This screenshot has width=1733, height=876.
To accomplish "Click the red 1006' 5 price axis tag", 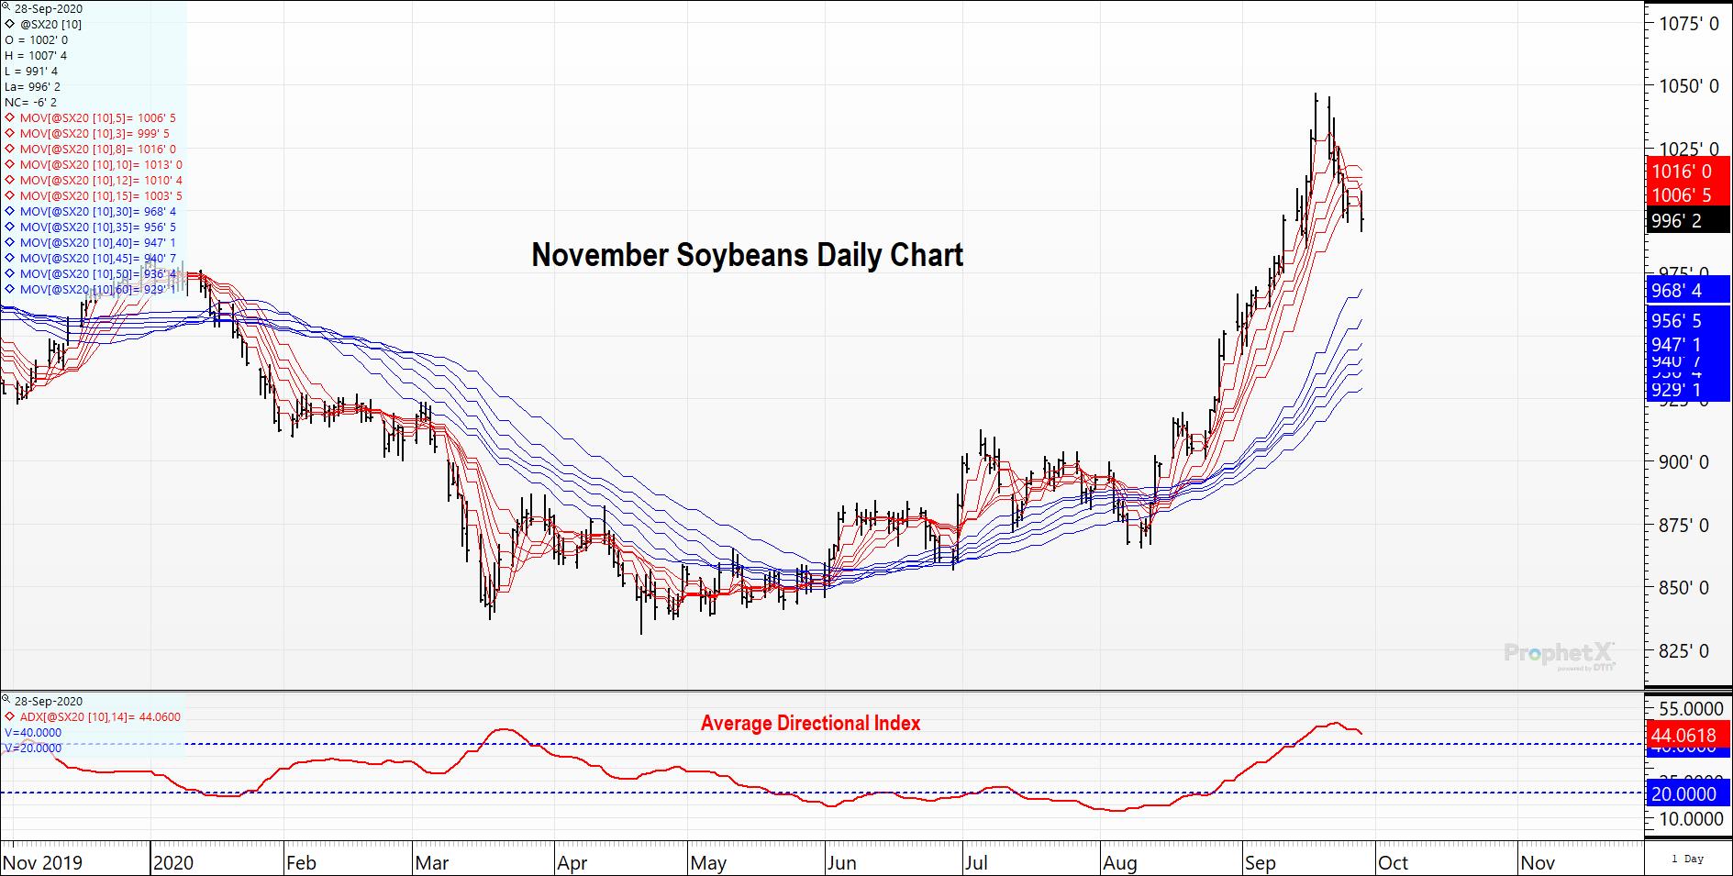I will (x=1689, y=194).
